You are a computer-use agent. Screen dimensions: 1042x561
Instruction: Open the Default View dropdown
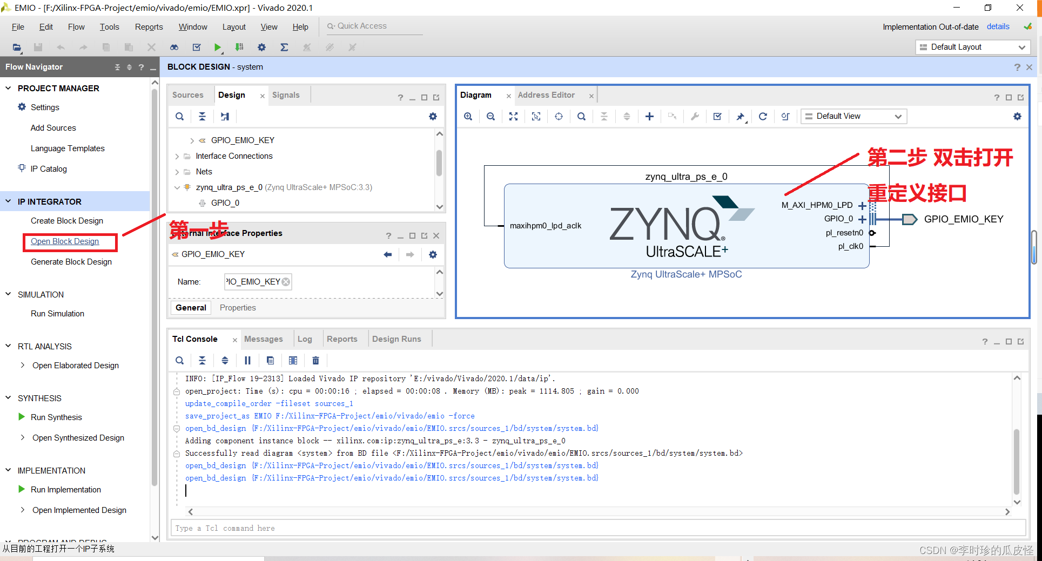click(853, 116)
